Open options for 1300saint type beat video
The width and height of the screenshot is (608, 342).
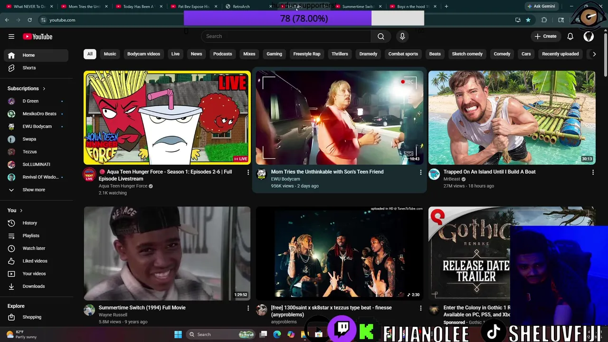pyautogui.click(x=420, y=308)
